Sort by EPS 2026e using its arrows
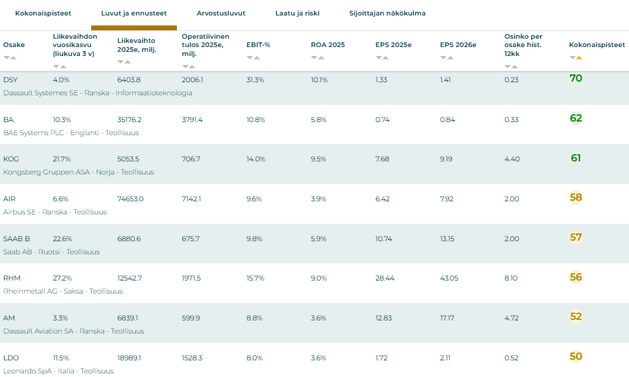 coord(446,58)
